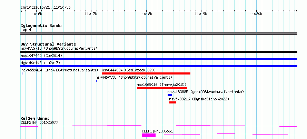307x139 pixels.
Task: Click the 11017k ruler tick label
Action: click(91, 14)
